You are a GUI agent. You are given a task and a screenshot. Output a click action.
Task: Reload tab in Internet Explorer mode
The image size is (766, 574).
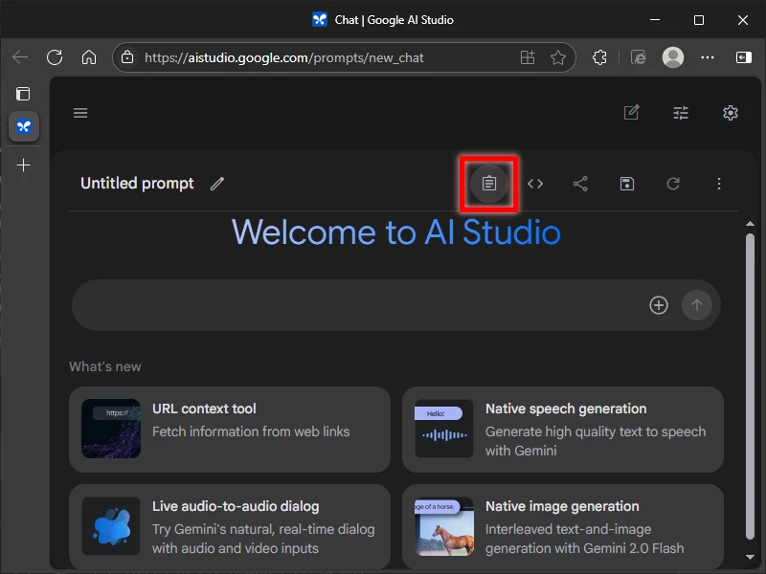(638, 57)
